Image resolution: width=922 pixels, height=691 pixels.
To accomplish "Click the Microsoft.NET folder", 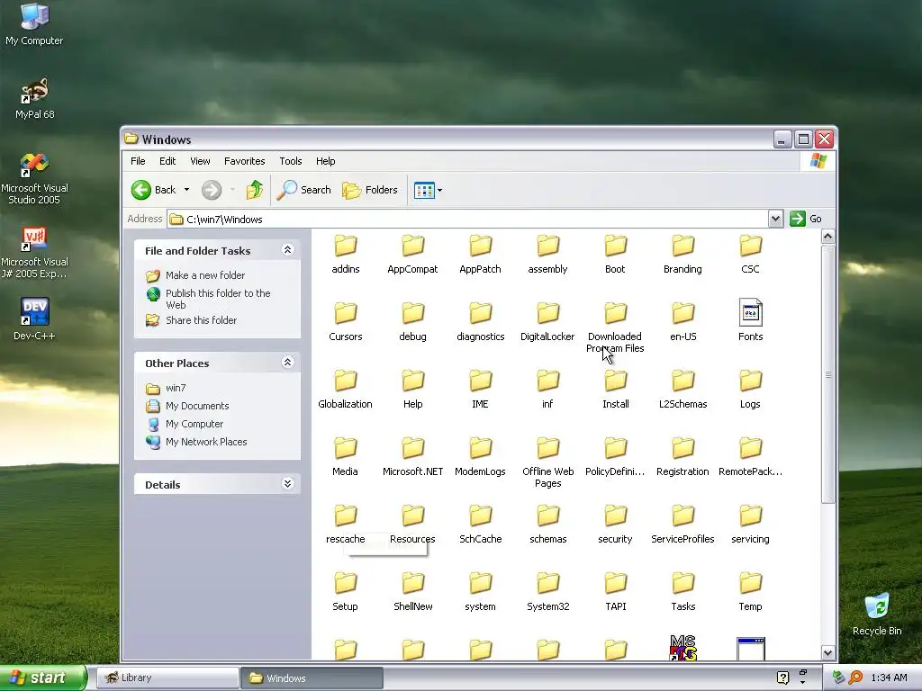I will click(x=412, y=458).
